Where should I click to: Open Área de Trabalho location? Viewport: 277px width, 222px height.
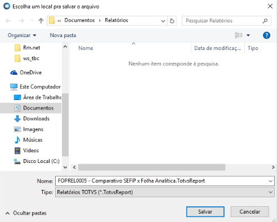click(42, 97)
